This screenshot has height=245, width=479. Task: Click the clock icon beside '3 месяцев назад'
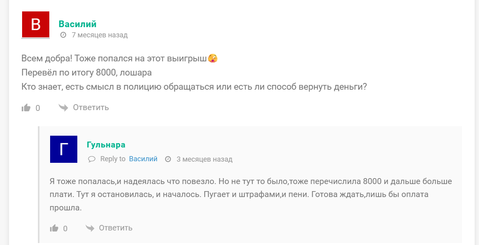(x=168, y=159)
